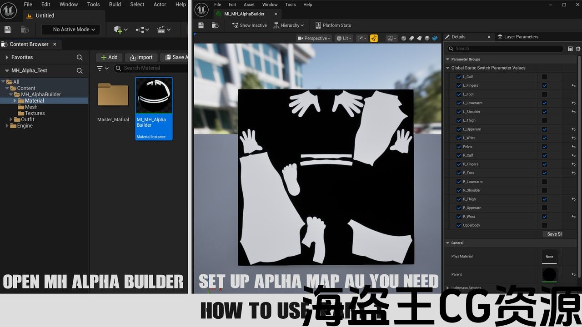Browse to asset from the material editor toolbar
The image size is (582, 327).
216,25
